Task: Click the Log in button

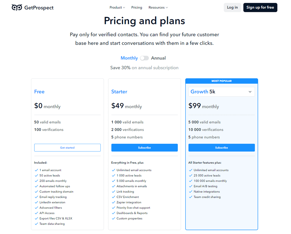Action: coord(232,7)
